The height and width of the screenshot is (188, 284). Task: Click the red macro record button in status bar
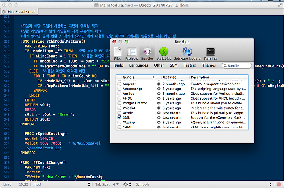tap(279, 184)
